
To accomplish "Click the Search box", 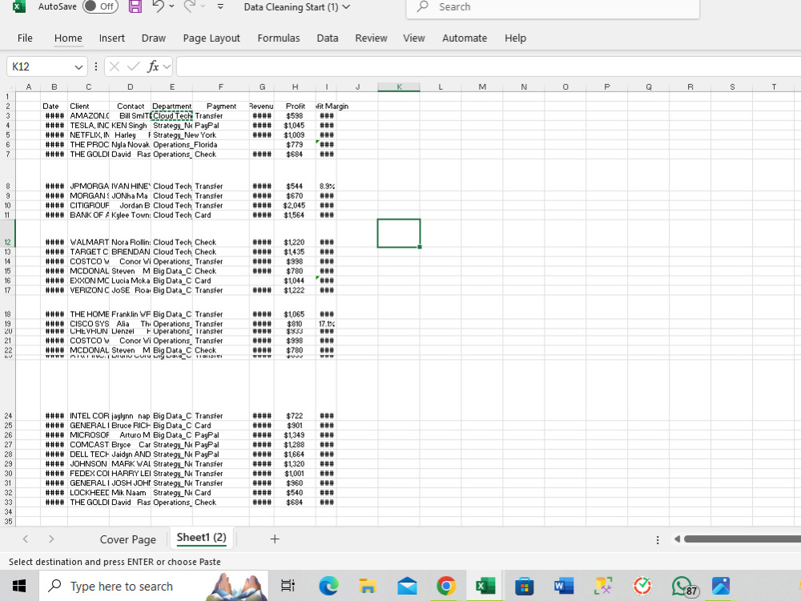I will 553,7.
